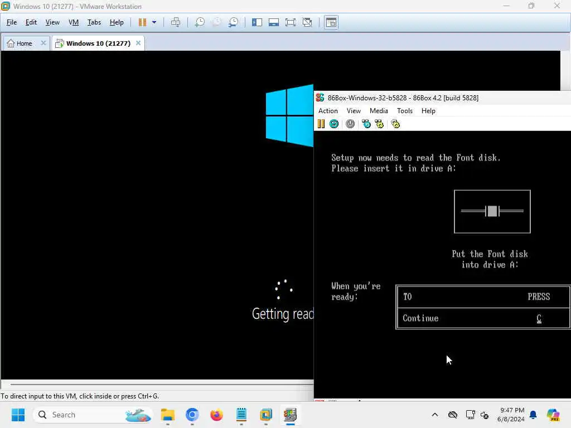Image resolution: width=571 pixels, height=428 pixels.
Task: Open VMware Workstation taskbar icon
Action: click(x=266, y=415)
